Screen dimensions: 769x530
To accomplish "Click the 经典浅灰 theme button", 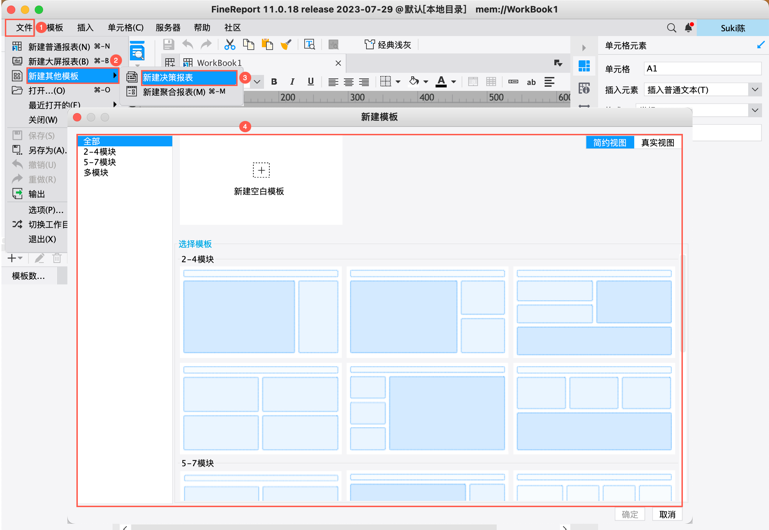I will click(x=388, y=45).
